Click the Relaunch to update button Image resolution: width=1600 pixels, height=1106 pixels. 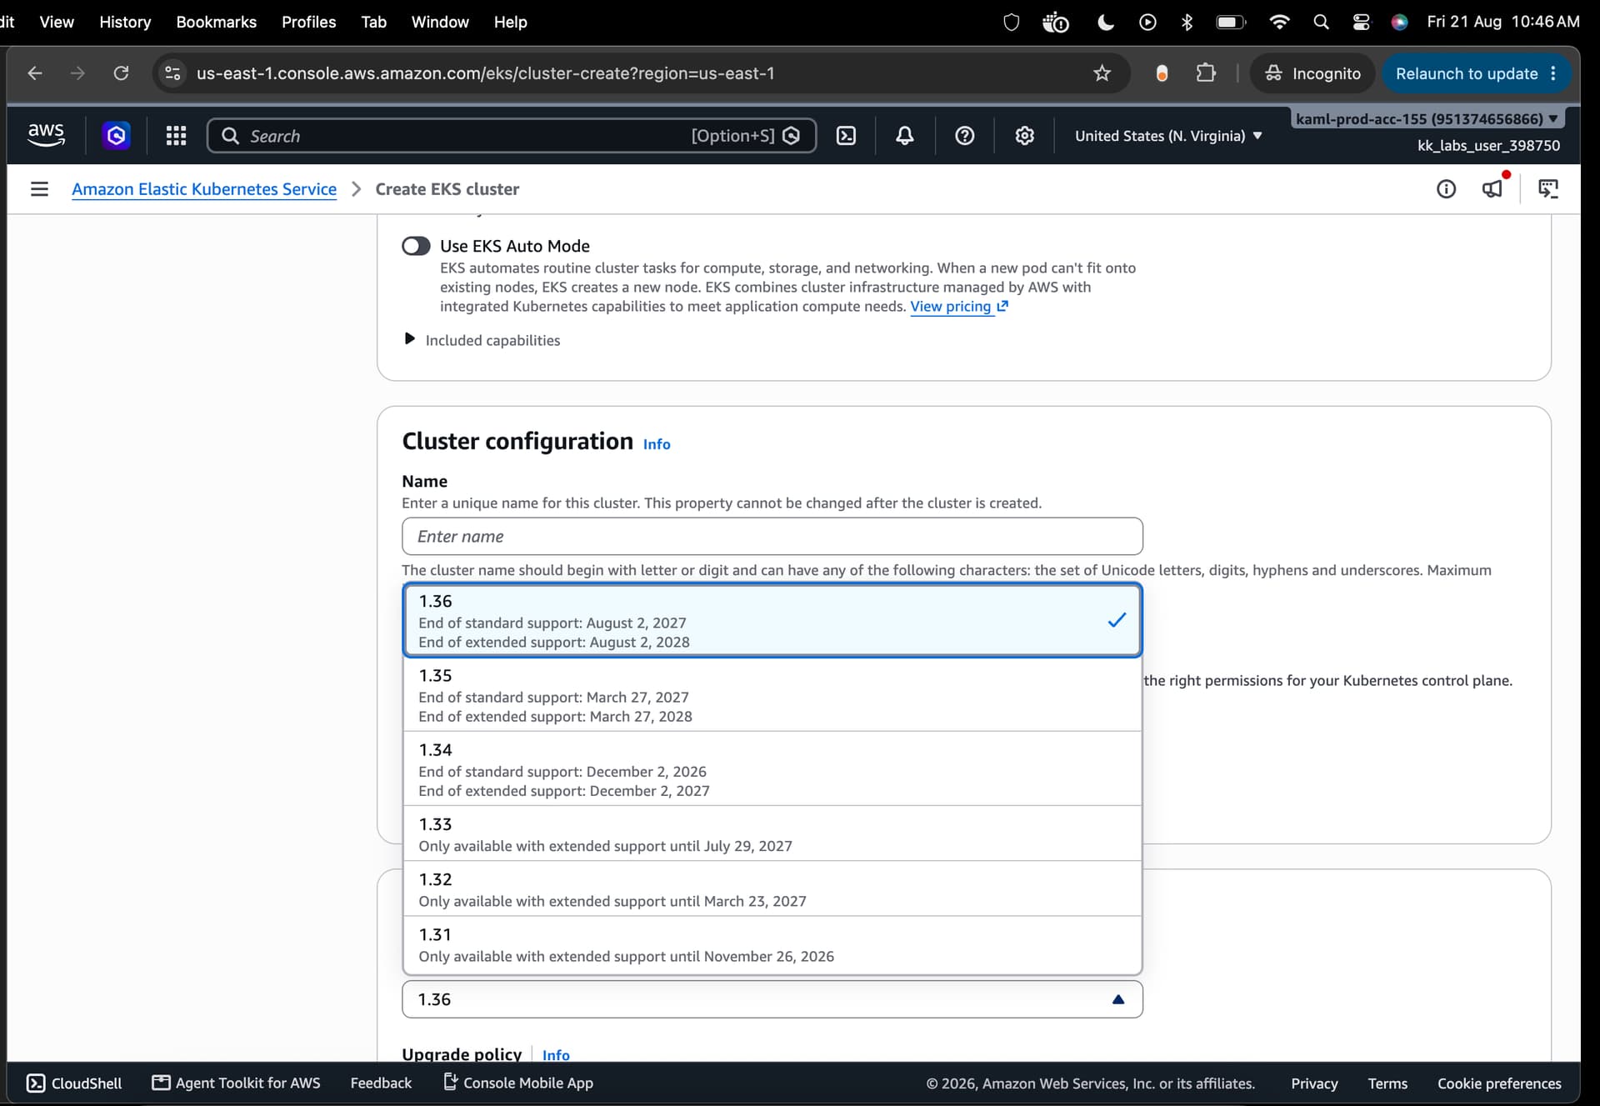pyautogui.click(x=1467, y=73)
